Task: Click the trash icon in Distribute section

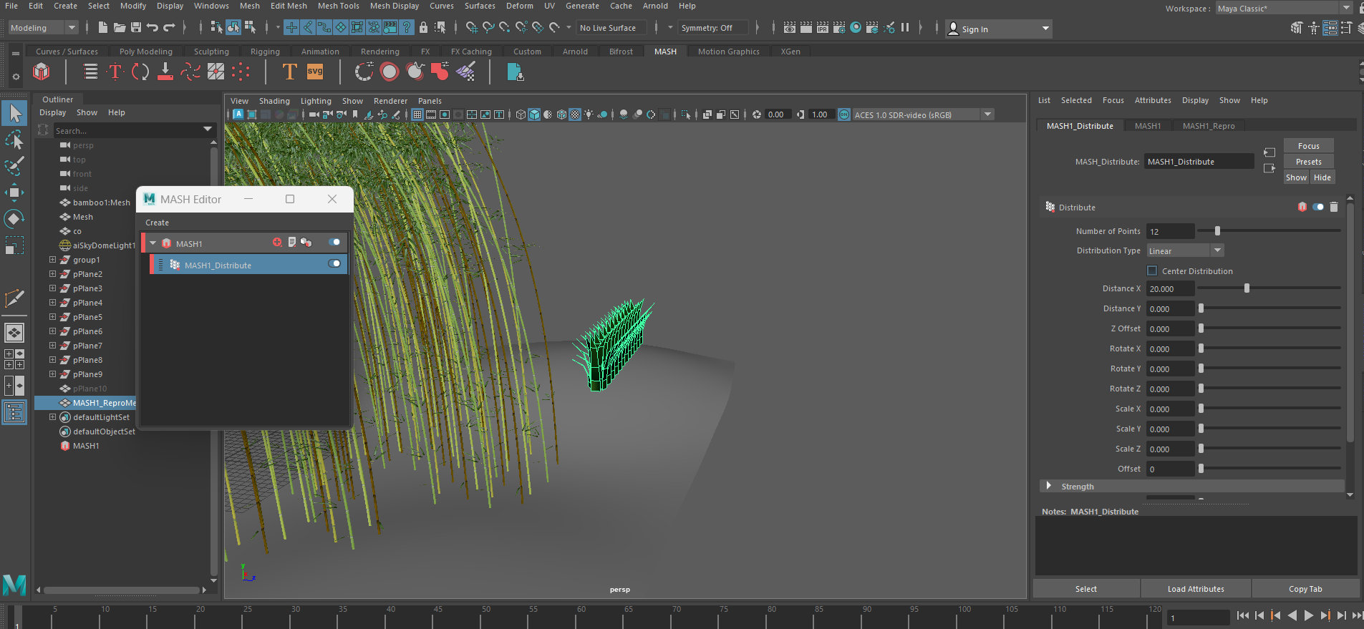Action: tap(1334, 207)
